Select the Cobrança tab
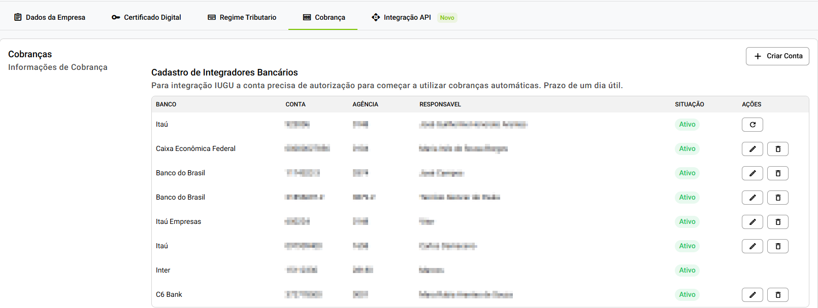 [x=324, y=17]
